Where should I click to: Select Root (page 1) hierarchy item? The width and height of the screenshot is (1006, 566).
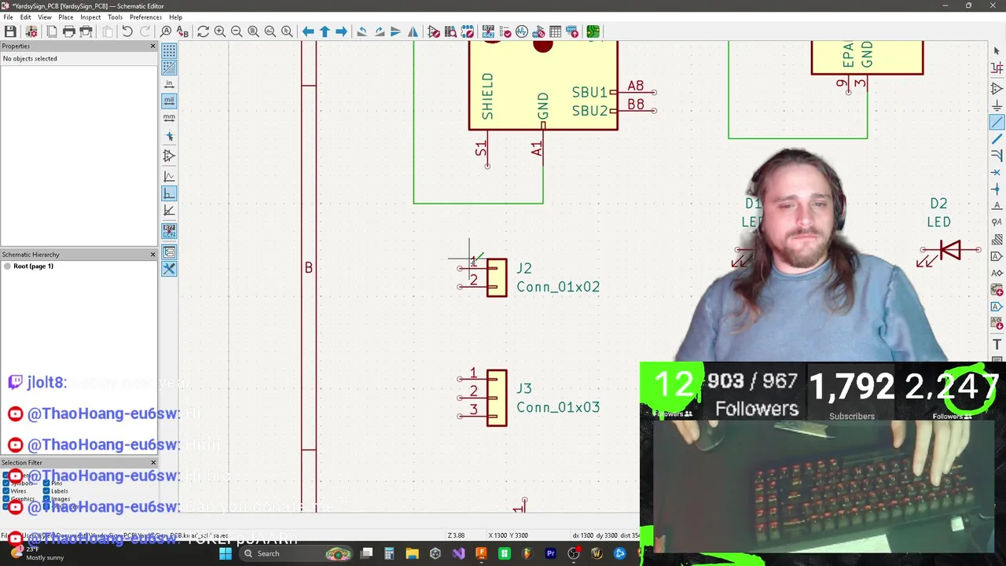(x=33, y=266)
